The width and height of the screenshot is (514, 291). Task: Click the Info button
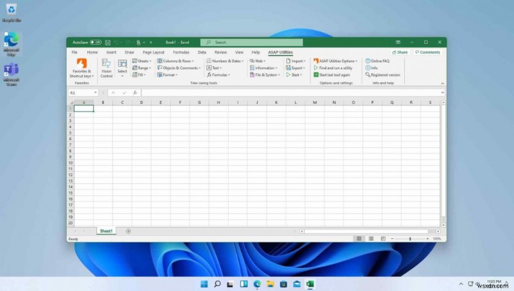click(371, 68)
